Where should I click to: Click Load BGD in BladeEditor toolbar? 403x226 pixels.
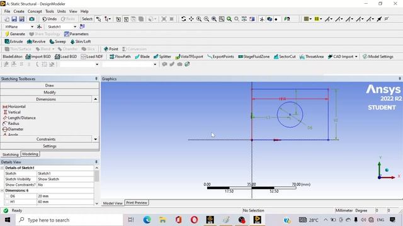tap(65, 56)
